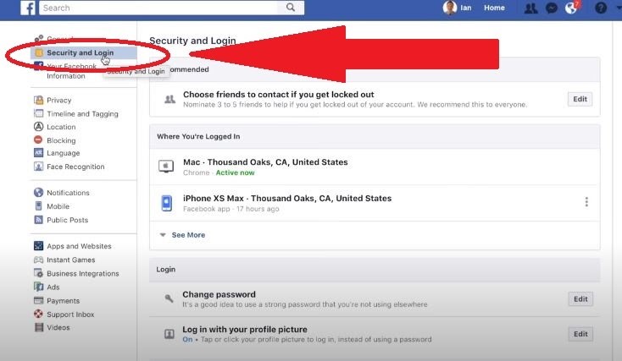Click the Face Recognition sidebar icon
Image resolution: width=622 pixels, height=361 pixels.
[38, 167]
